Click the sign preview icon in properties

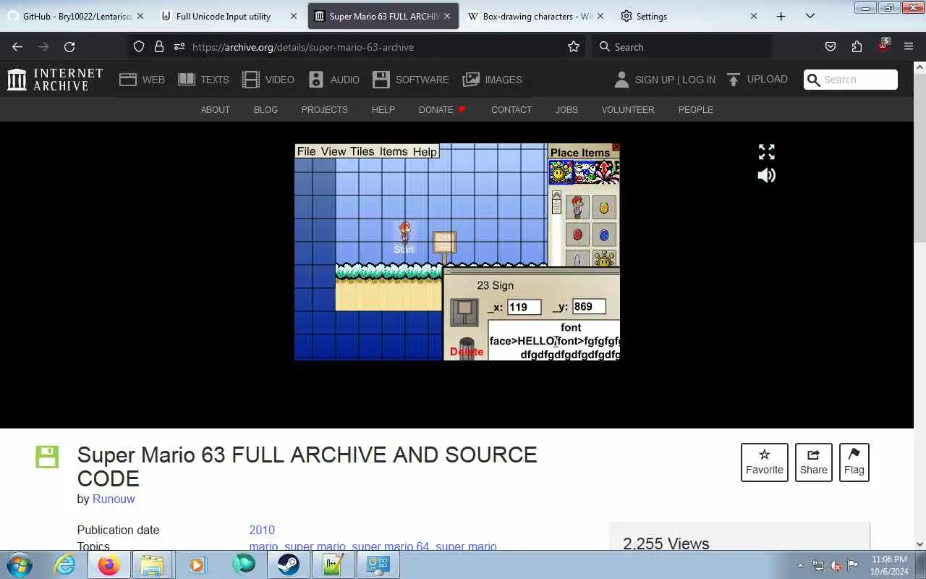coord(464,312)
